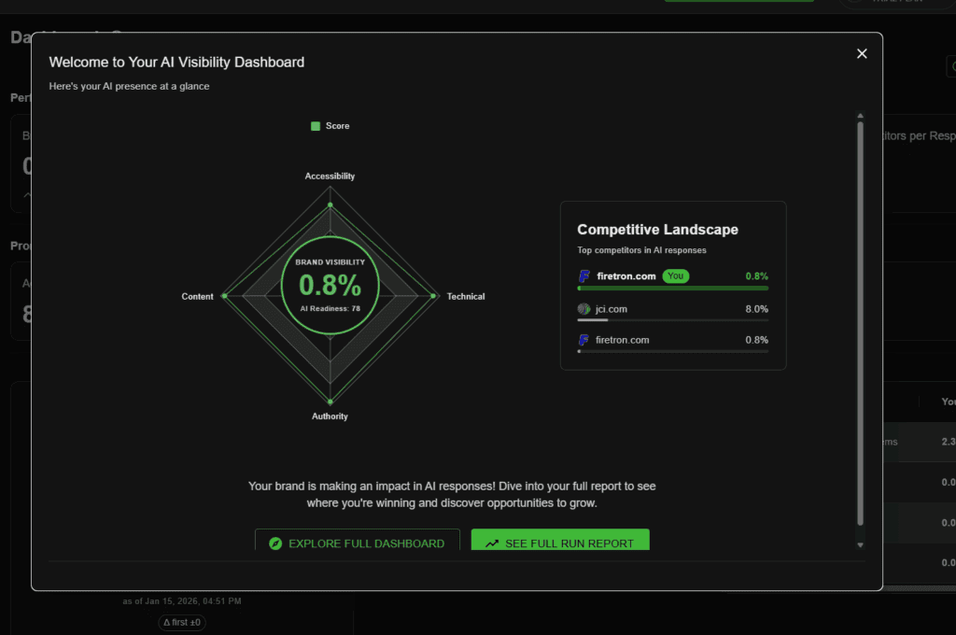Click the green You badge
This screenshot has height=635, width=956.
click(676, 276)
